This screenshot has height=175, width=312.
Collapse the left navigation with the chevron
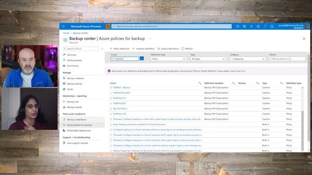tap(102, 49)
